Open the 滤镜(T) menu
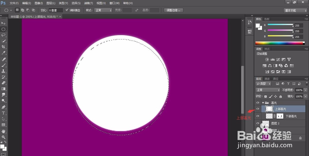 88,3
